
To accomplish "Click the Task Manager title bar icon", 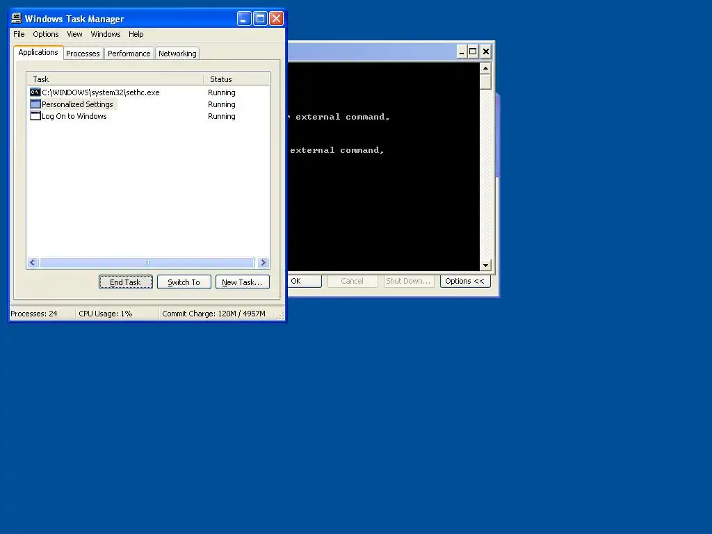I will pyautogui.click(x=17, y=18).
